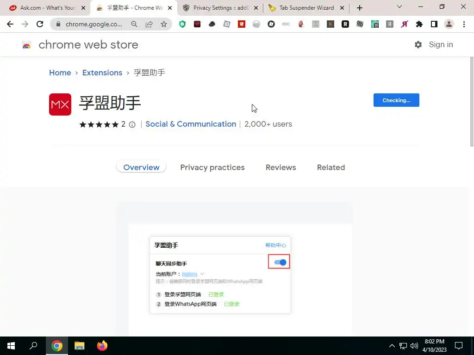Toggle the browser side panel
Viewport: 474px width, 355px height.
point(434,24)
